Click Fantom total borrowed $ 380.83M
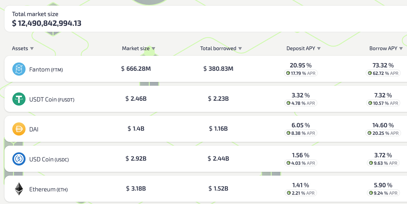 point(218,69)
